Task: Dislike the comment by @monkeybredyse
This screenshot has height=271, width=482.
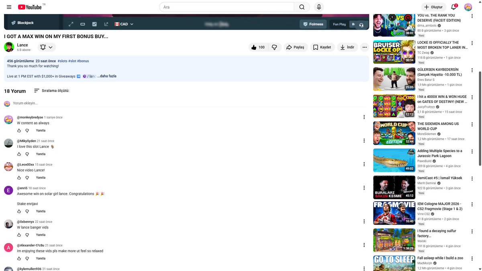Action: (27, 130)
